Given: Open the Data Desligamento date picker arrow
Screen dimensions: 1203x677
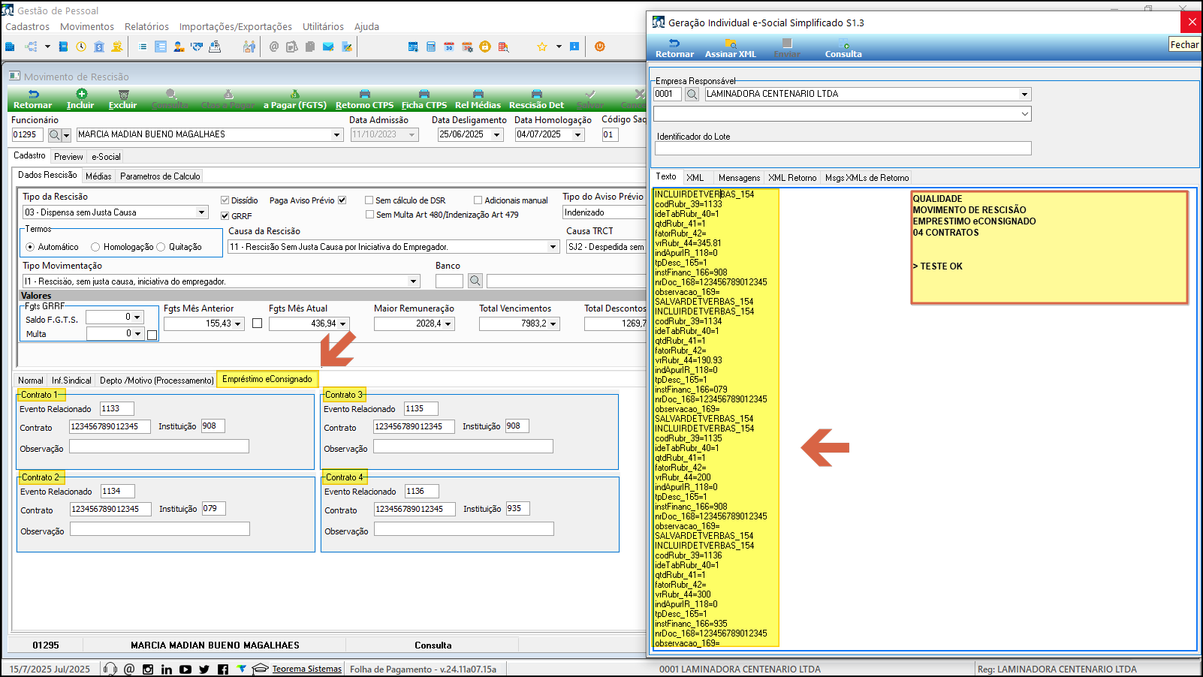Looking at the screenshot, I should coord(496,135).
